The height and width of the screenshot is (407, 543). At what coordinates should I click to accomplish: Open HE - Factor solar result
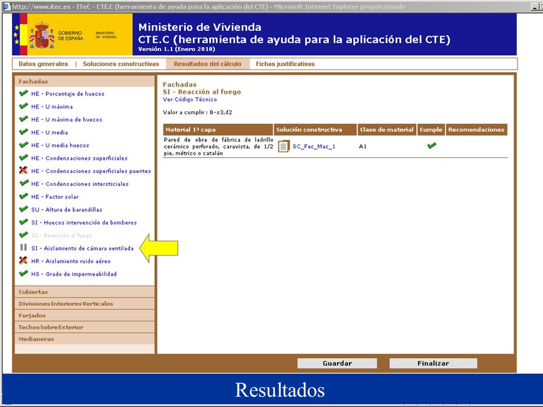coord(55,197)
